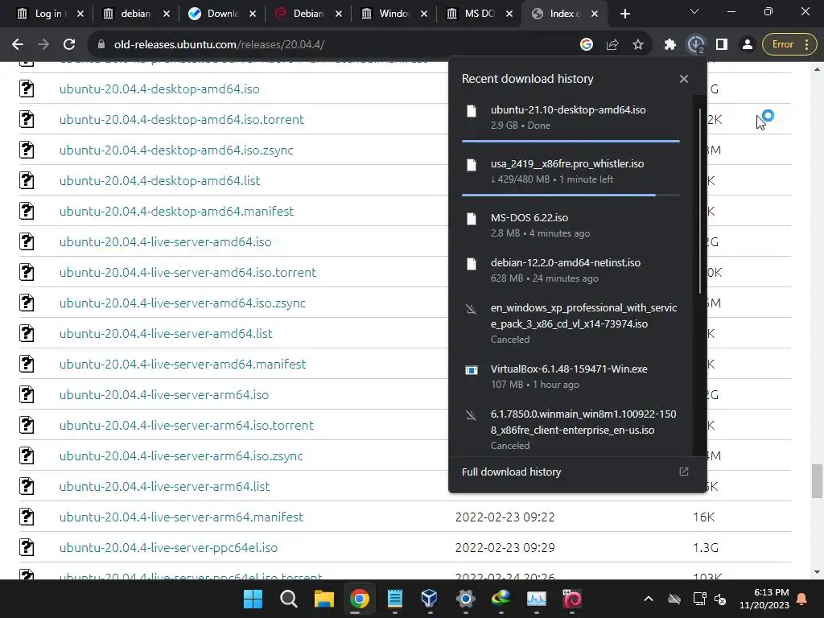Click the Error update button
Viewport: 824px width, 618px height.
[x=789, y=45]
